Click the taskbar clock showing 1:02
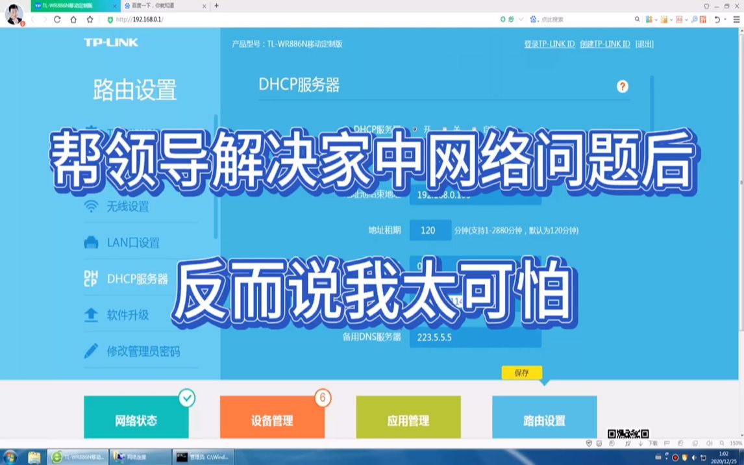744x465 pixels. [x=724, y=457]
